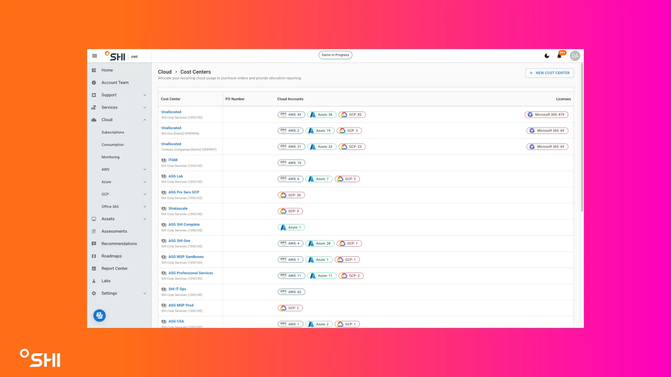Image resolution: width=671 pixels, height=377 pixels.
Task: Click the New Cost Center button
Action: pos(549,73)
